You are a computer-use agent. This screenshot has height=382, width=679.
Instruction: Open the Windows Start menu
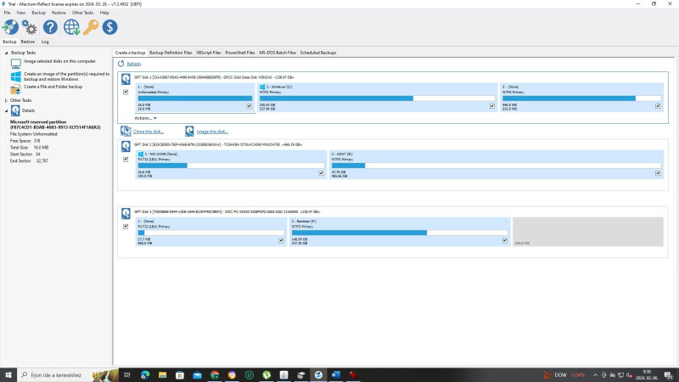coord(8,375)
